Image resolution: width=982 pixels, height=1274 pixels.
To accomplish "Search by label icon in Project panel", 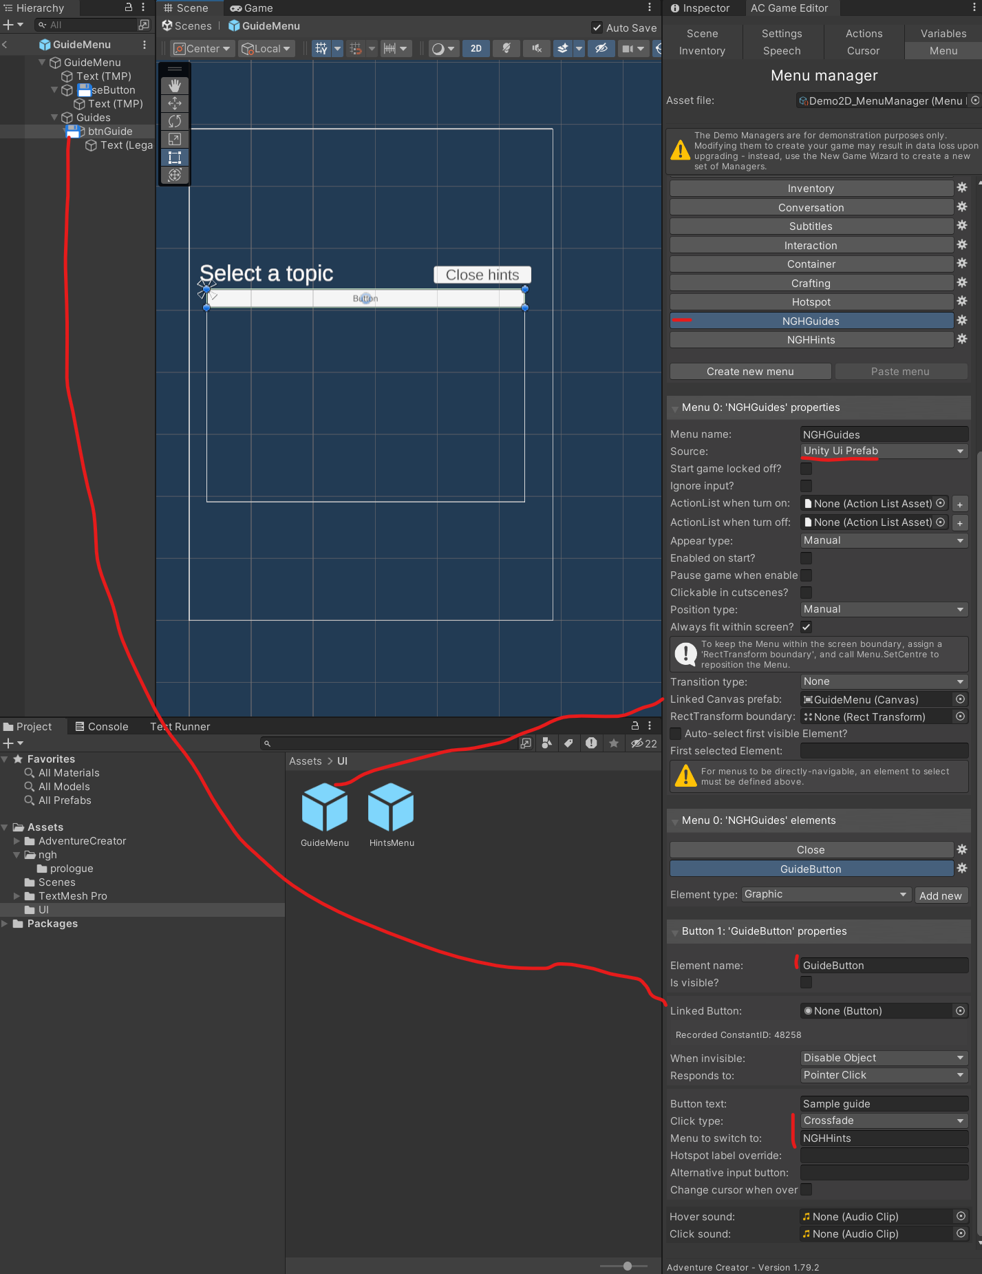I will point(568,743).
